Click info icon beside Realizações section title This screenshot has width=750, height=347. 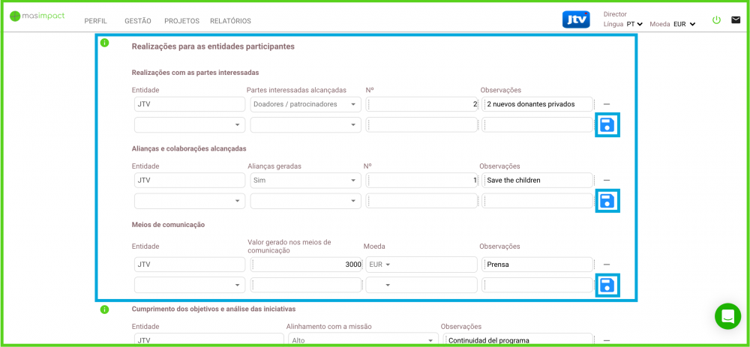tap(104, 43)
